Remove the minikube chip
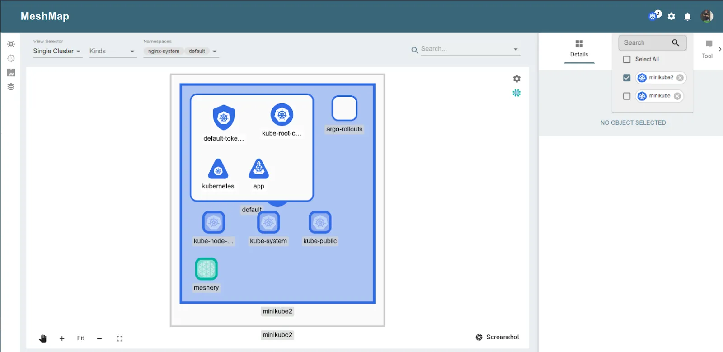Image resolution: width=723 pixels, height=352 pixels. (x=677, y=96)
